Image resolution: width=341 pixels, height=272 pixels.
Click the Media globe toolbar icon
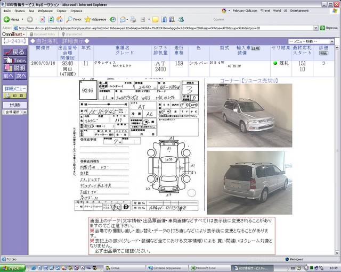[x=112, y=20]
